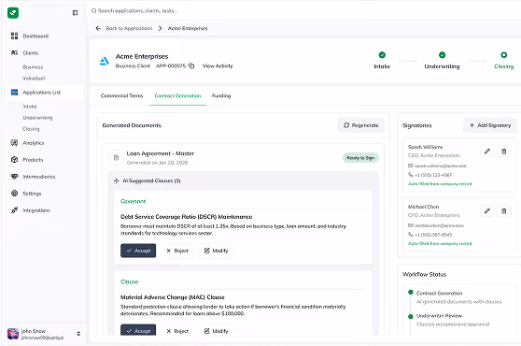
Task: Switch to the Funding tab
Action: pyautogui.click(x=221, y=95)
